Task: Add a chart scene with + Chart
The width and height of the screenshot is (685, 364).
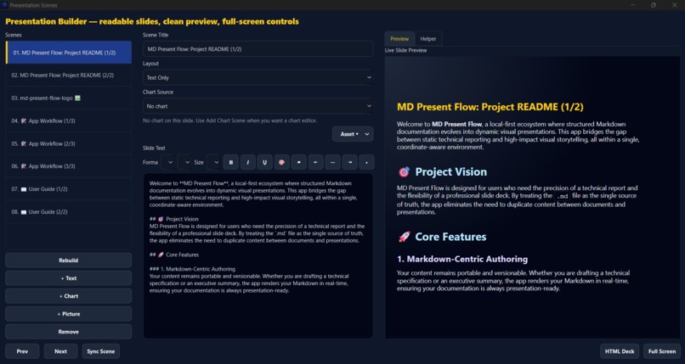Action: tap(69, 296)
